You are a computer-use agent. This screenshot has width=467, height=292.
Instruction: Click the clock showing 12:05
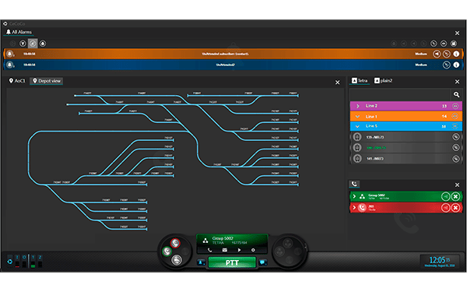[x=440, y=261]
